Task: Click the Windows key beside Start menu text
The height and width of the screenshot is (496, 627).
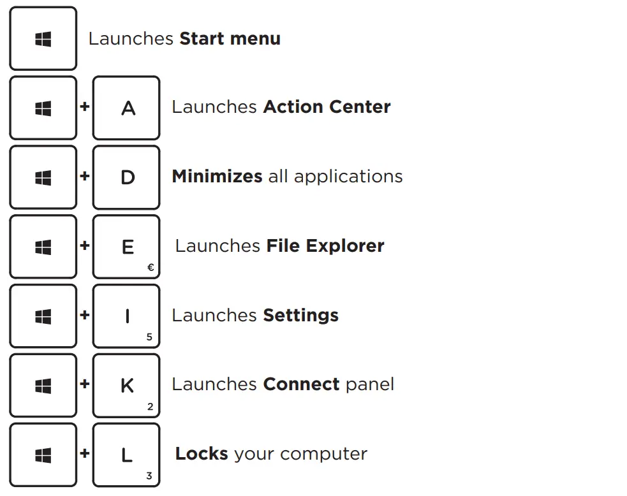Action: [x=43, y=39]
